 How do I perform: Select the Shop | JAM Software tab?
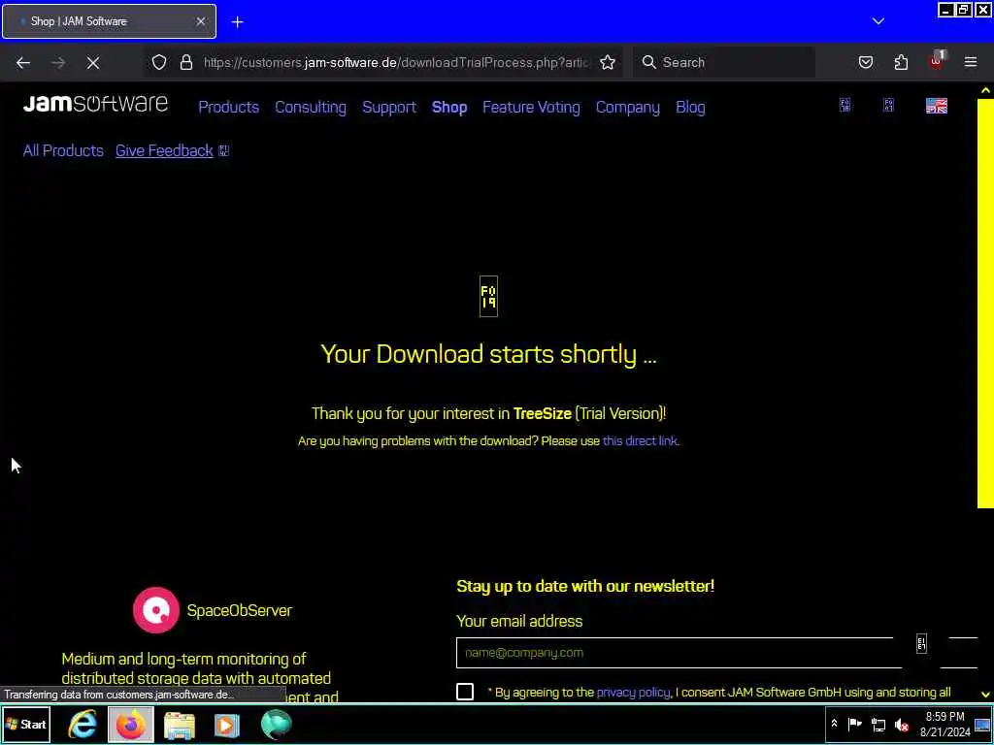tap(109, 21)
